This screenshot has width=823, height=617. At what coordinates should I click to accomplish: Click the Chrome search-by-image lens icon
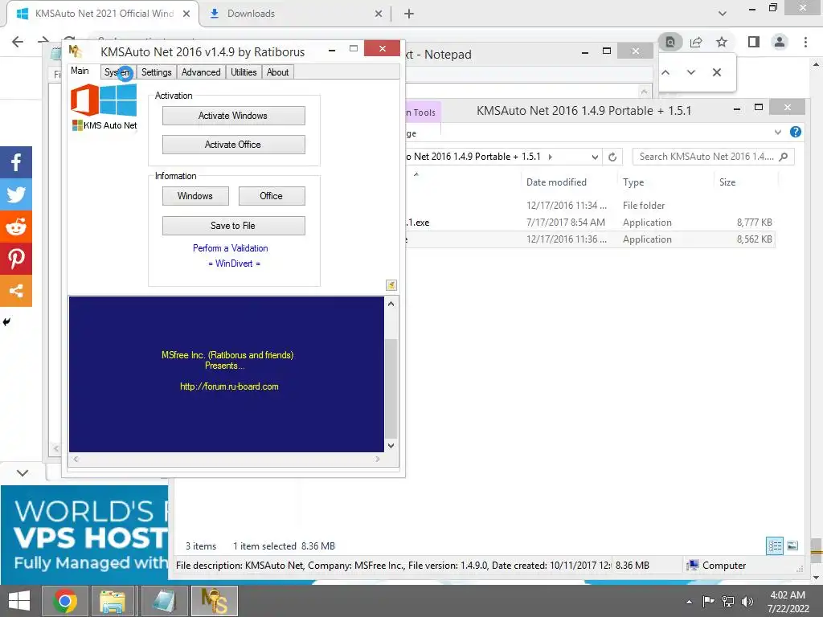pos(670,42)
